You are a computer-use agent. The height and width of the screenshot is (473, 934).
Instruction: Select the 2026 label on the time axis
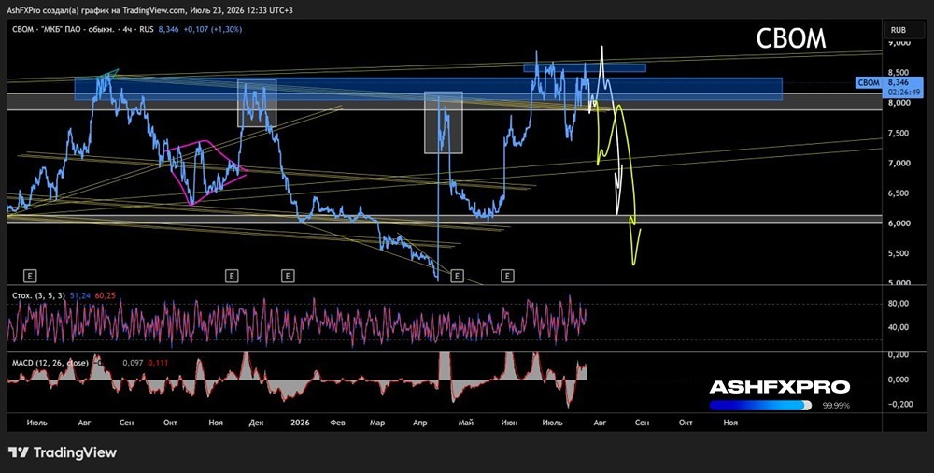300,423
